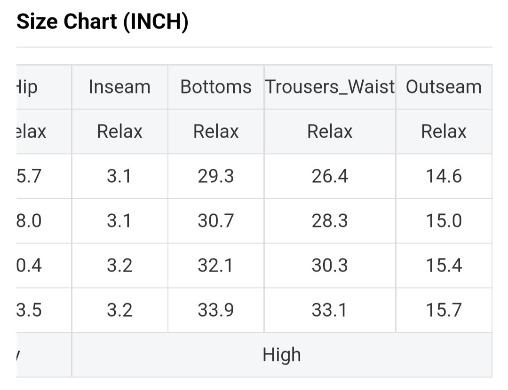This screenshot has height=390, width=508.
Task: Select the Relax cell under Inseam
Action: (119, 132)
